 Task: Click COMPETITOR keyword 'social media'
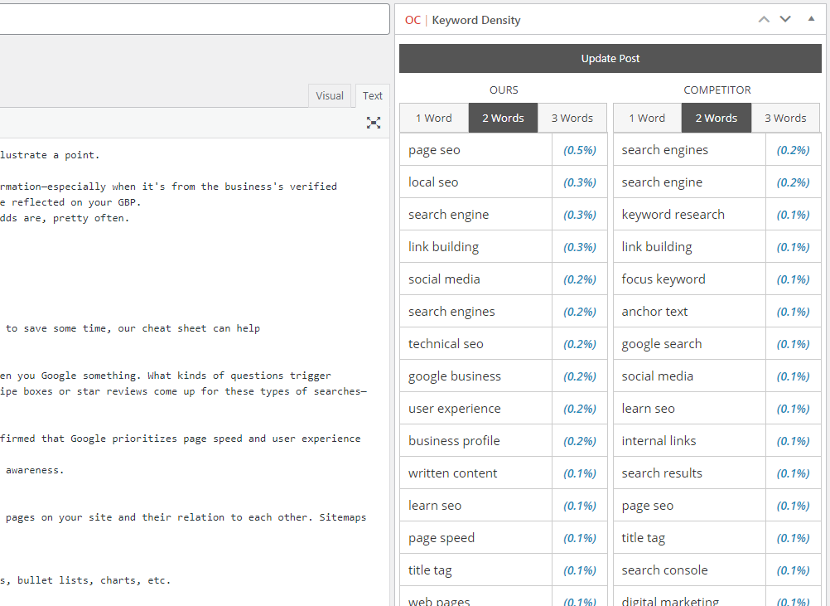[657, 376]
